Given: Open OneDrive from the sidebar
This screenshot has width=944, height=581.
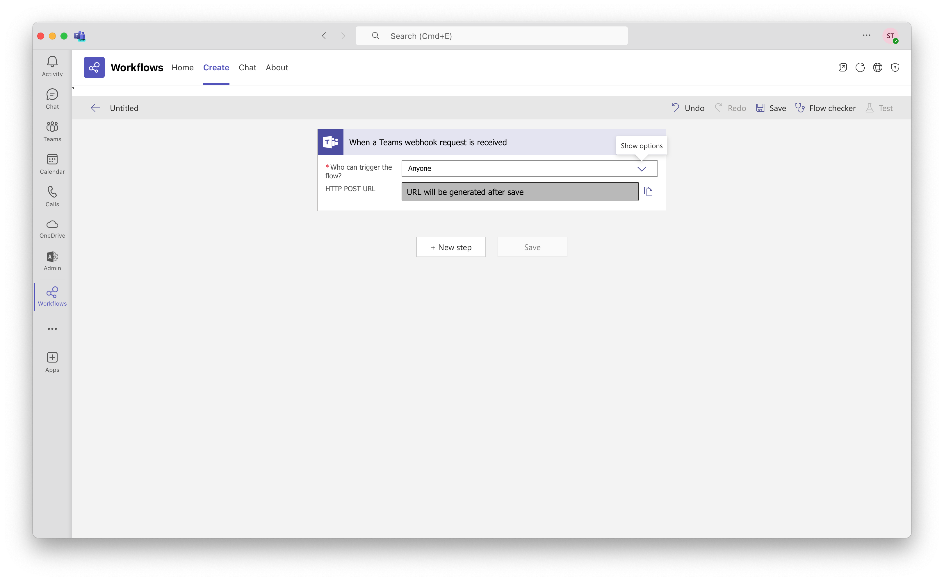Looking at the screenshot, I should pyautogui.click(x=52, y=228).
